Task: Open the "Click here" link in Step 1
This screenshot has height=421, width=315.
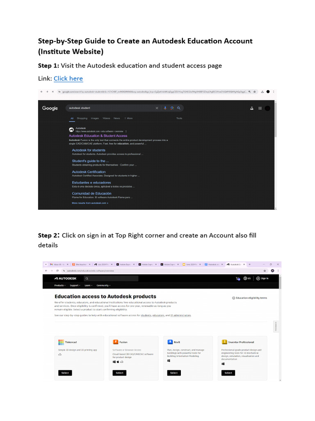Action: (68, 79)
